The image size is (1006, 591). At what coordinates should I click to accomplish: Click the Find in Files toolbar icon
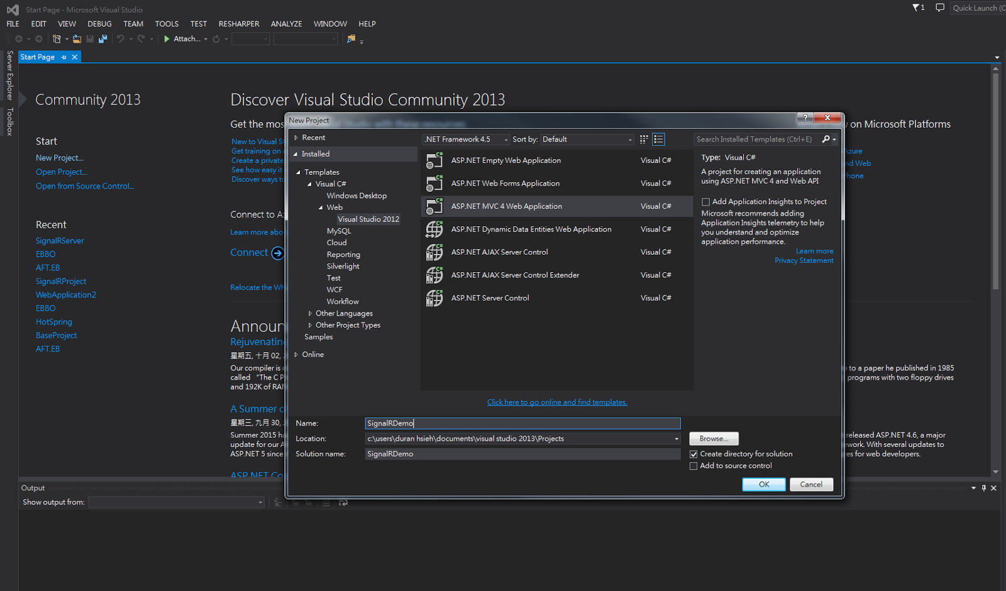click(x=351, y=39)
